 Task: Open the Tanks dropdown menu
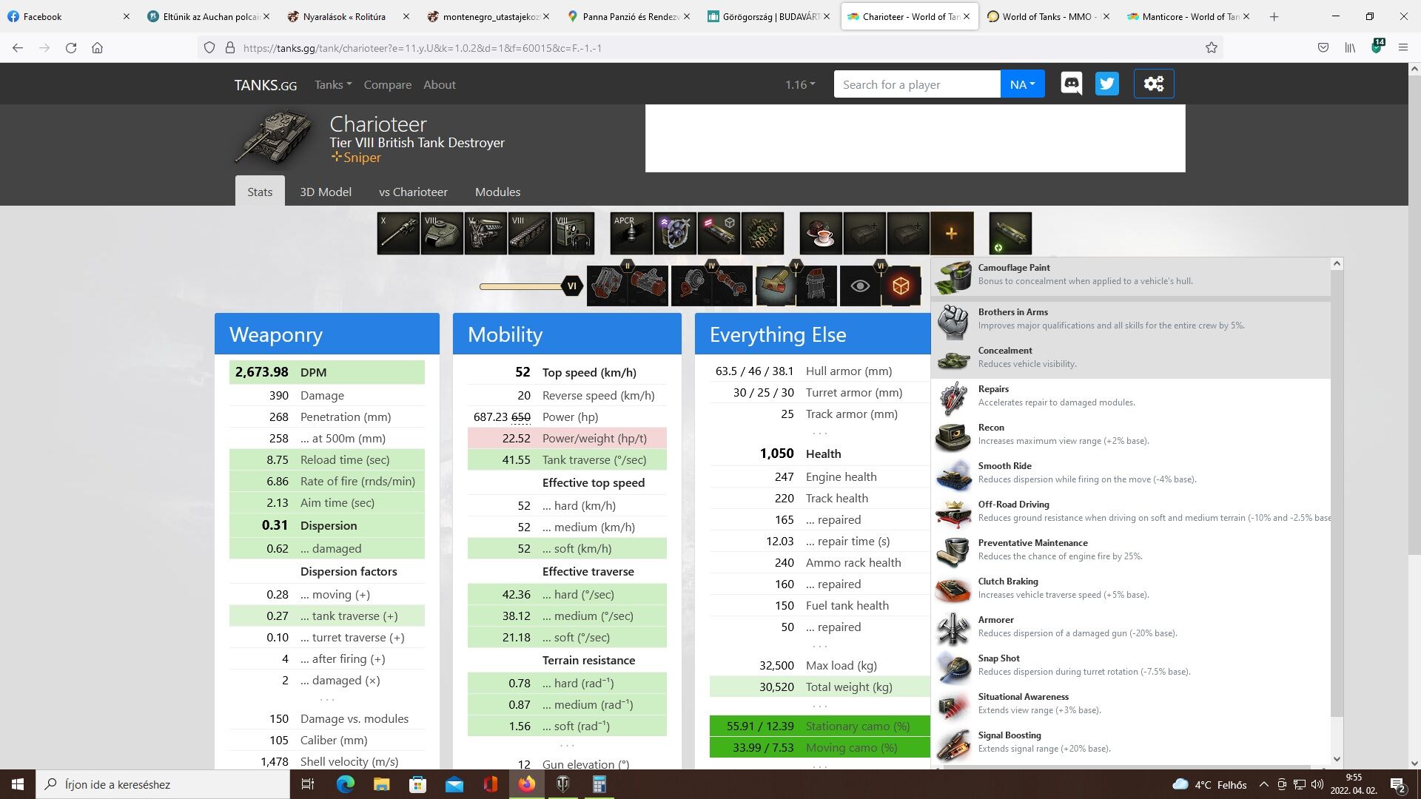[333, 84]
